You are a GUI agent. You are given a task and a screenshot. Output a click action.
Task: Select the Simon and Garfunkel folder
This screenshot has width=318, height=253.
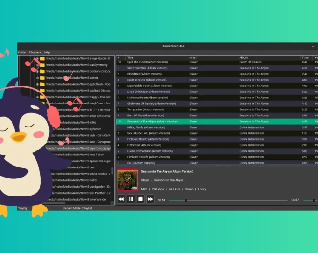coord(85,116)
